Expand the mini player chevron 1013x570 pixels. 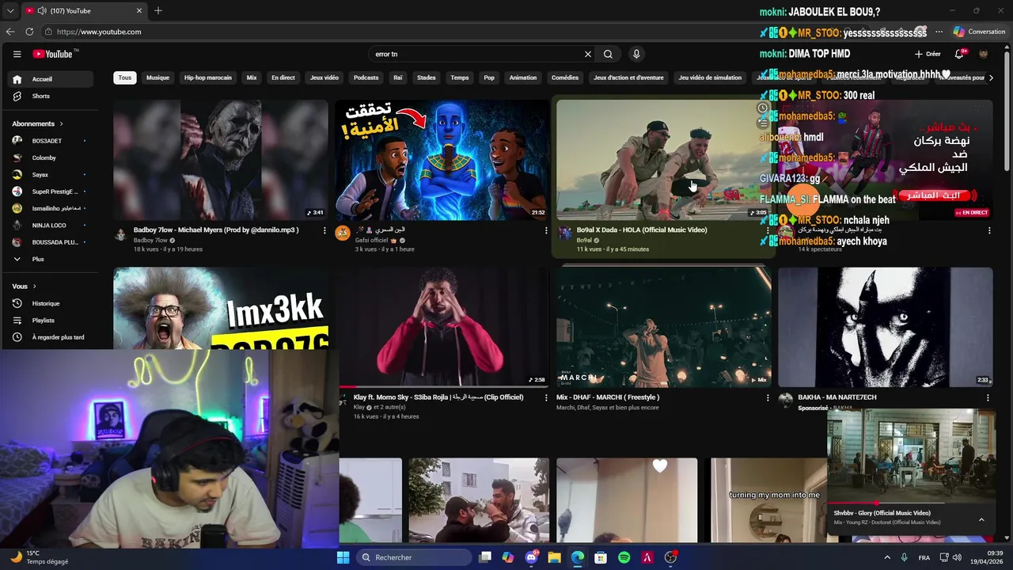tap(981, 519)
